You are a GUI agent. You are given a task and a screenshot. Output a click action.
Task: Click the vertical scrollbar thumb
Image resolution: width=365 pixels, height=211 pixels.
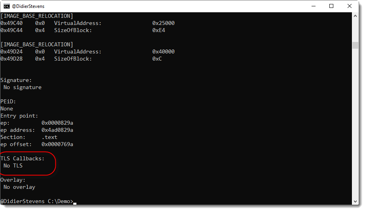[355, 45]
